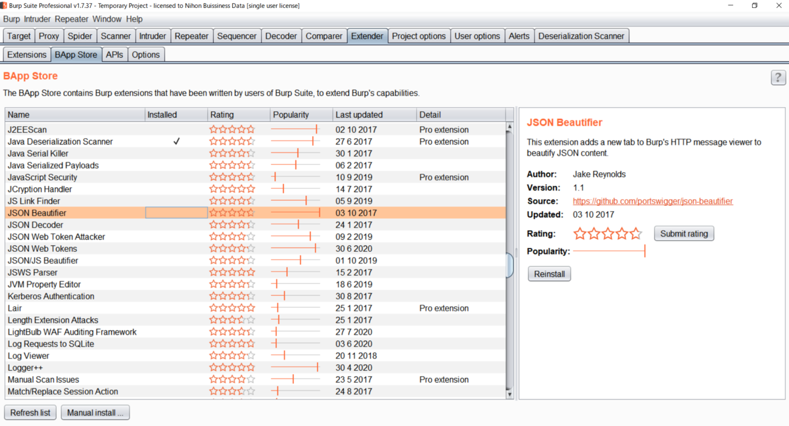Screen dimensions: 789x426
Task: Select the Log Requests to SQLite row
Action: point(255,344)
